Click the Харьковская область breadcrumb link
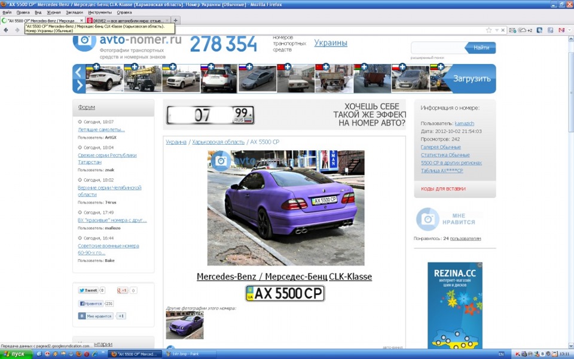This screenshot has height=359, width=574. click(x=218, y=142)
